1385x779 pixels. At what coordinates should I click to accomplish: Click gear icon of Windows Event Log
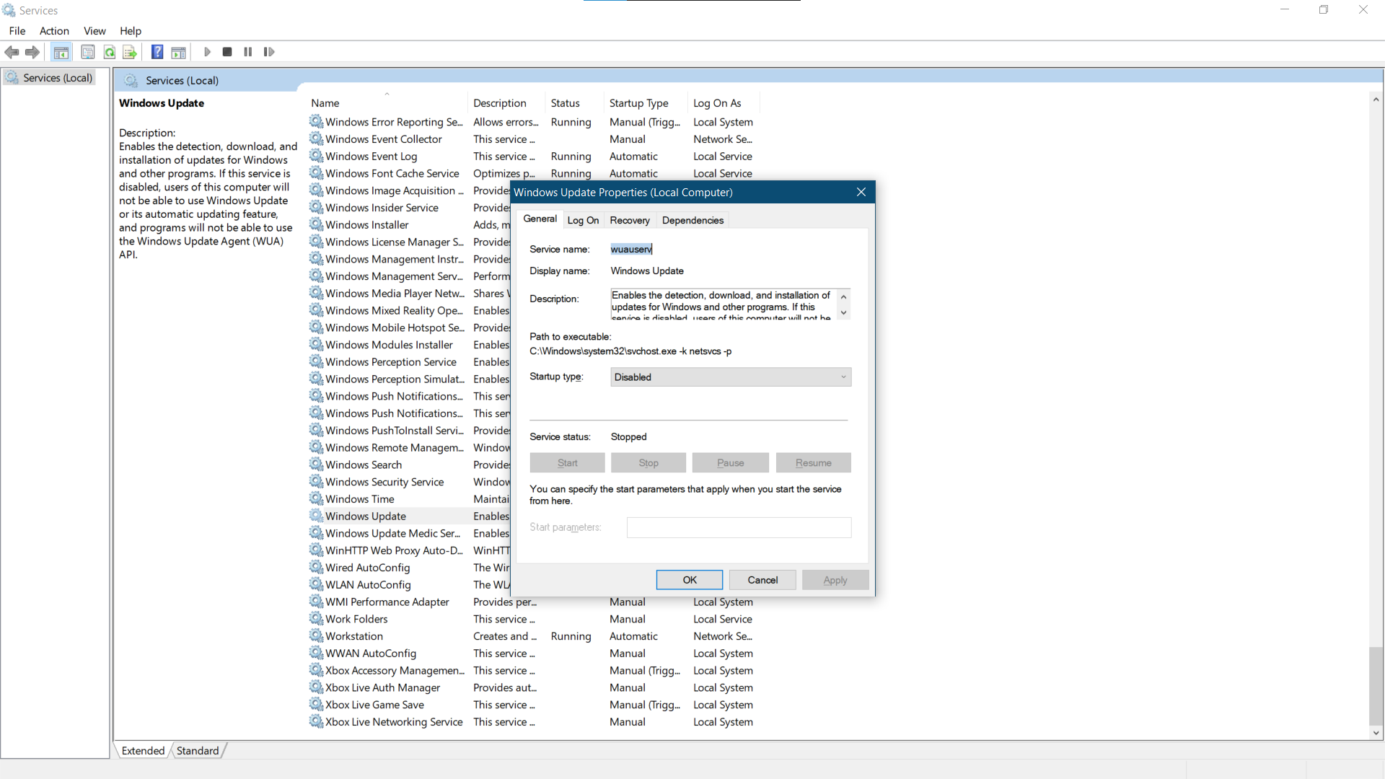click(x=316, y=156)
